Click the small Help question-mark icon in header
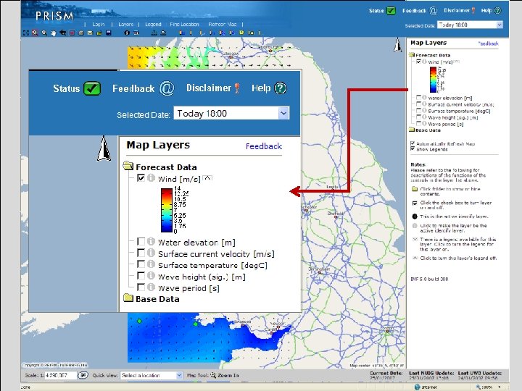This screenshot has height=391, width=522. pos(497,11)
